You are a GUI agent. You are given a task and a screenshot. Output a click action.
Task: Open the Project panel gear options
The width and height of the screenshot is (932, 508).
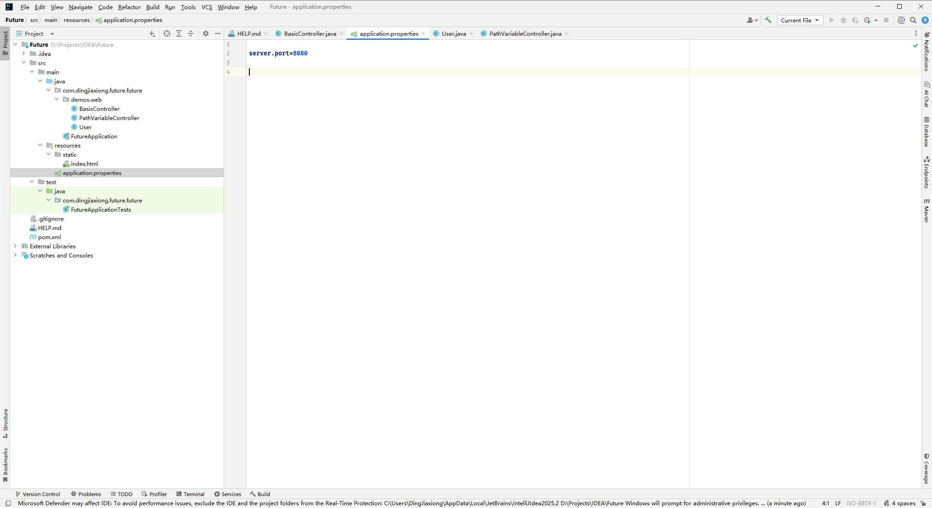pyautogui.click(x=206, y=33)
